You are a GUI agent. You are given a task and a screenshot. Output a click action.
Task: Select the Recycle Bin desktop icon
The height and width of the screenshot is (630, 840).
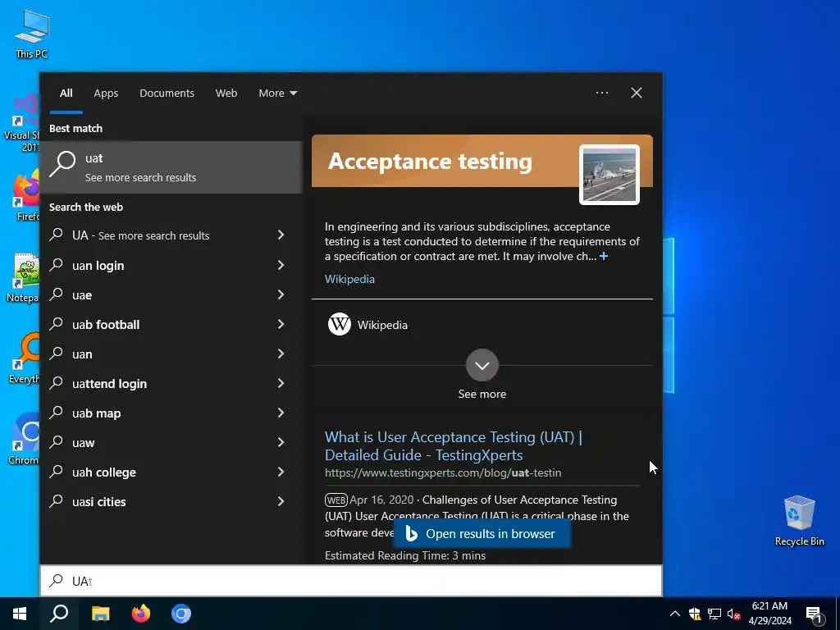799,521
